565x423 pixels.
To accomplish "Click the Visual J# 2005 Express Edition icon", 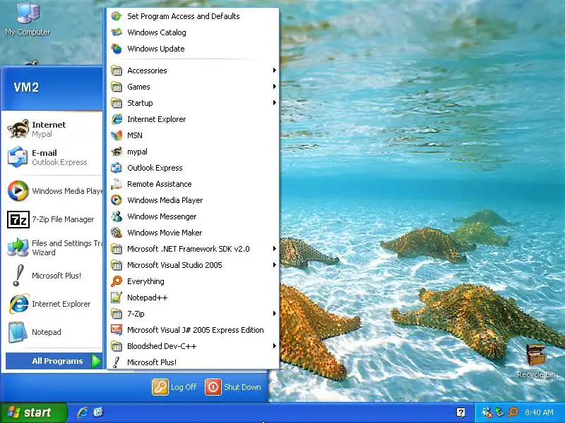I will point(117,330).
